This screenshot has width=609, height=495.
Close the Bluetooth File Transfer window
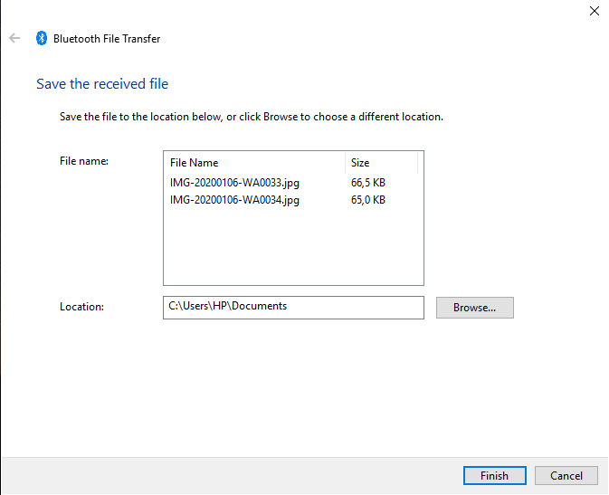coord(595,11)
